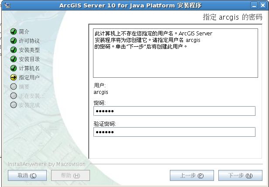The image size is (269, 187).
Task: Focus the 验证密码 confirm password field
Action: click(x=175, y=132)
